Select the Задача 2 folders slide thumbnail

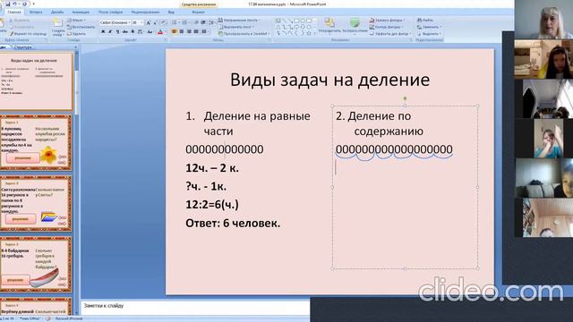point(36,203)
